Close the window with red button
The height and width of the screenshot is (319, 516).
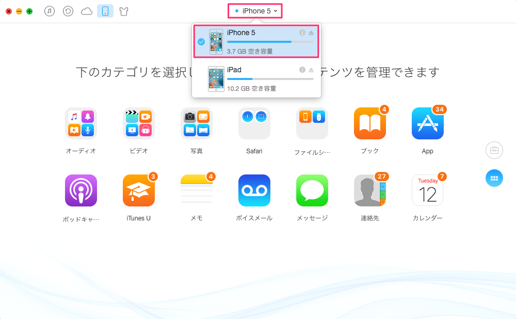[x=9, y=11]
